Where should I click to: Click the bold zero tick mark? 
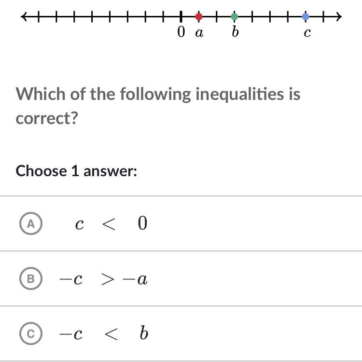[x=181, y=17]
